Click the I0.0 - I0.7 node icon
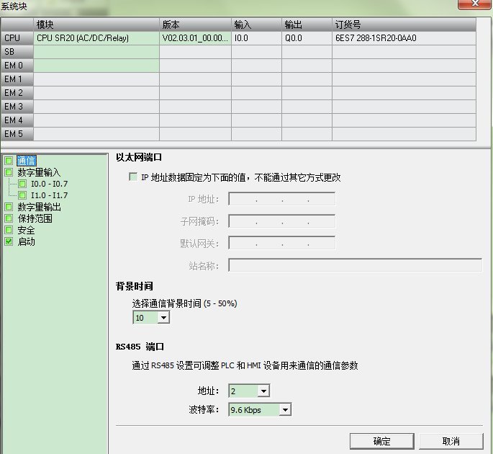This screenshot has width=493, height=454. [22, 184]
